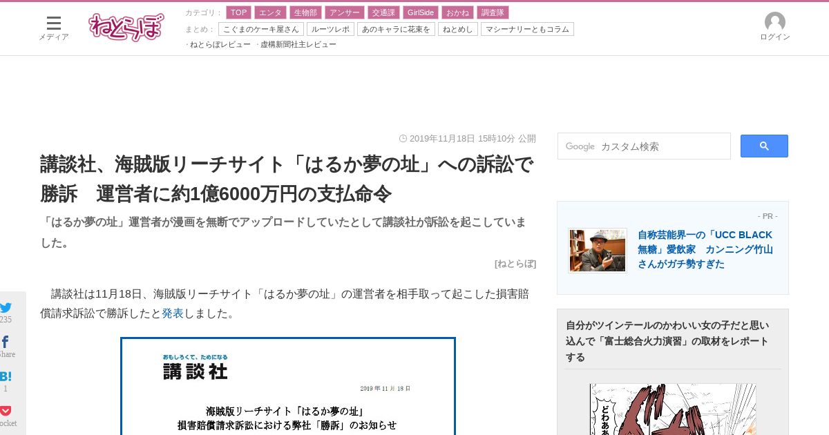Click the カンニング竹山 PR thumbnail
The width and height of the screenshot is (829, 435).
tap(598, 251)
